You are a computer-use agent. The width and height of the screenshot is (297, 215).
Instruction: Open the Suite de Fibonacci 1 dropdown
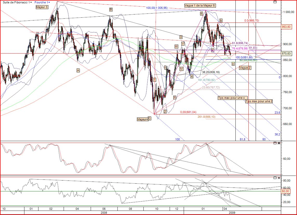point(17,2)
